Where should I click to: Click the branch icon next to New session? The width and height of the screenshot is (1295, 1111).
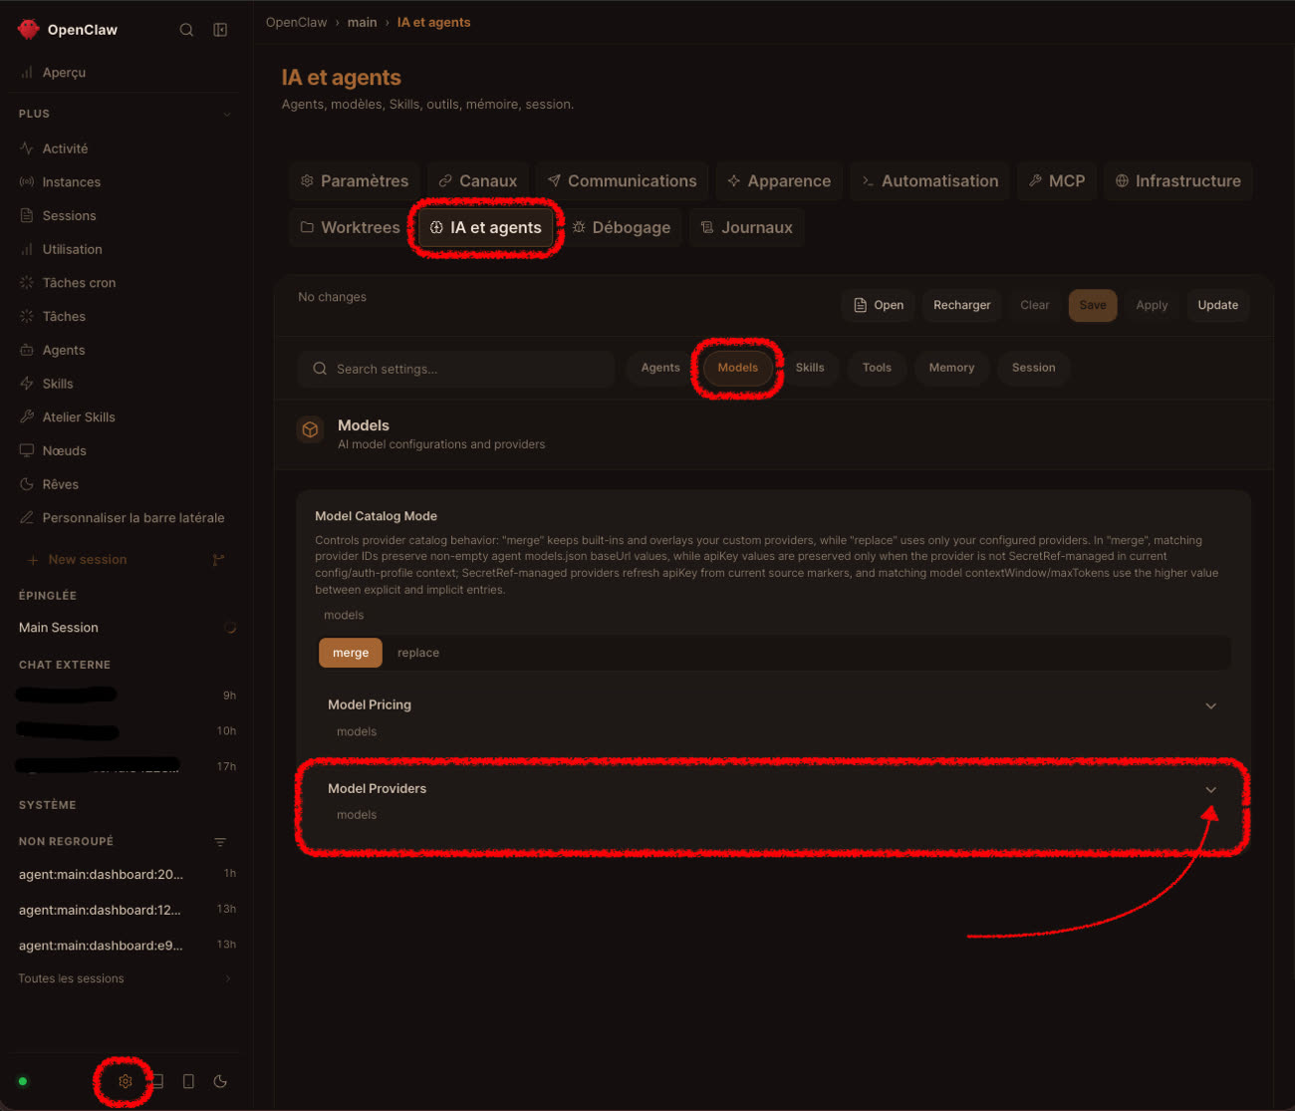219,560
